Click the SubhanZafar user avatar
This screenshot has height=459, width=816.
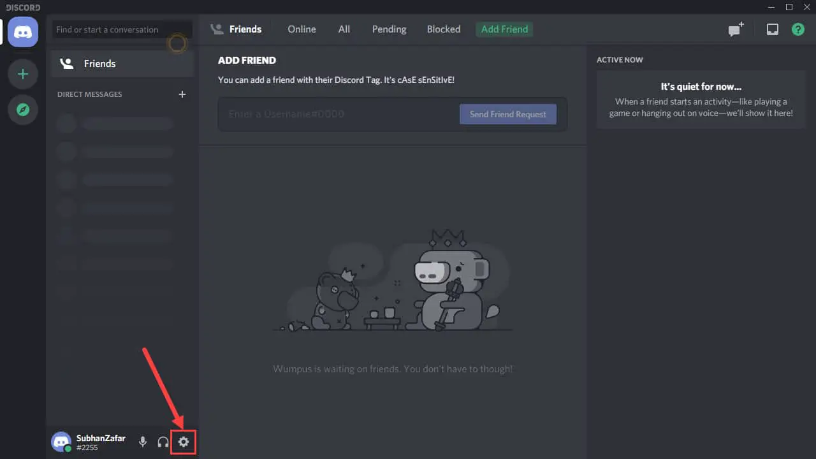(x=61, y=442)
